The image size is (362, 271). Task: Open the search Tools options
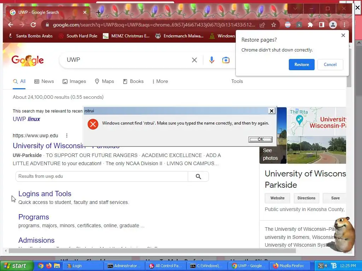click(x=237, y=82)
